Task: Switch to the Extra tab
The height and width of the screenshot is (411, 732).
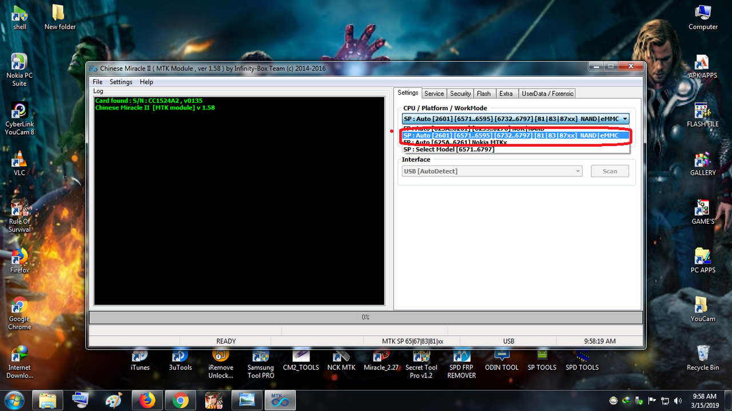Action: click(506, 94)
